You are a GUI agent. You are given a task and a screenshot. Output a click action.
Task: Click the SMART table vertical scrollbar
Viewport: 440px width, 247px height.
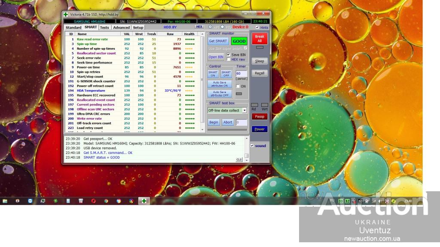(x=202, y=81)
